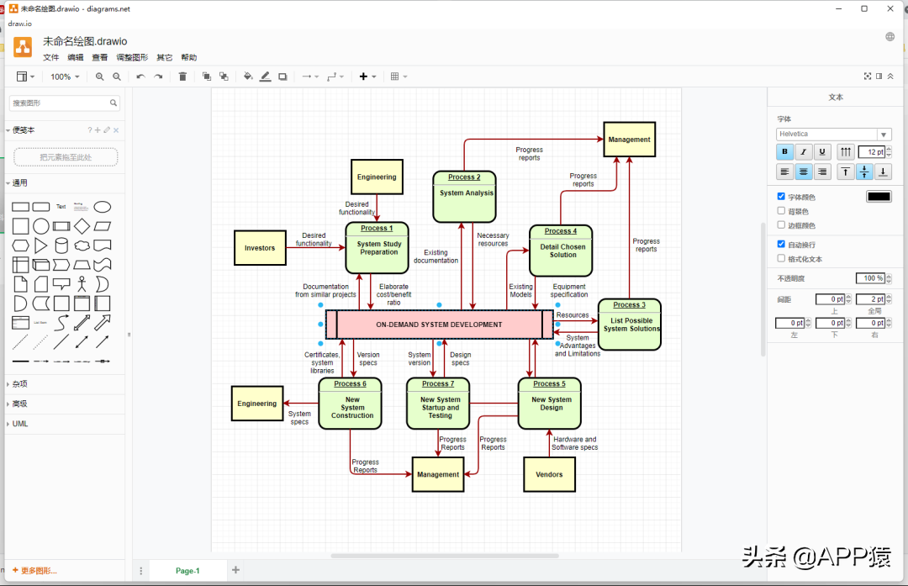Screen dimensions: 908x586
Task: Expand the UML shapes section
Action: tap(20, 424)
